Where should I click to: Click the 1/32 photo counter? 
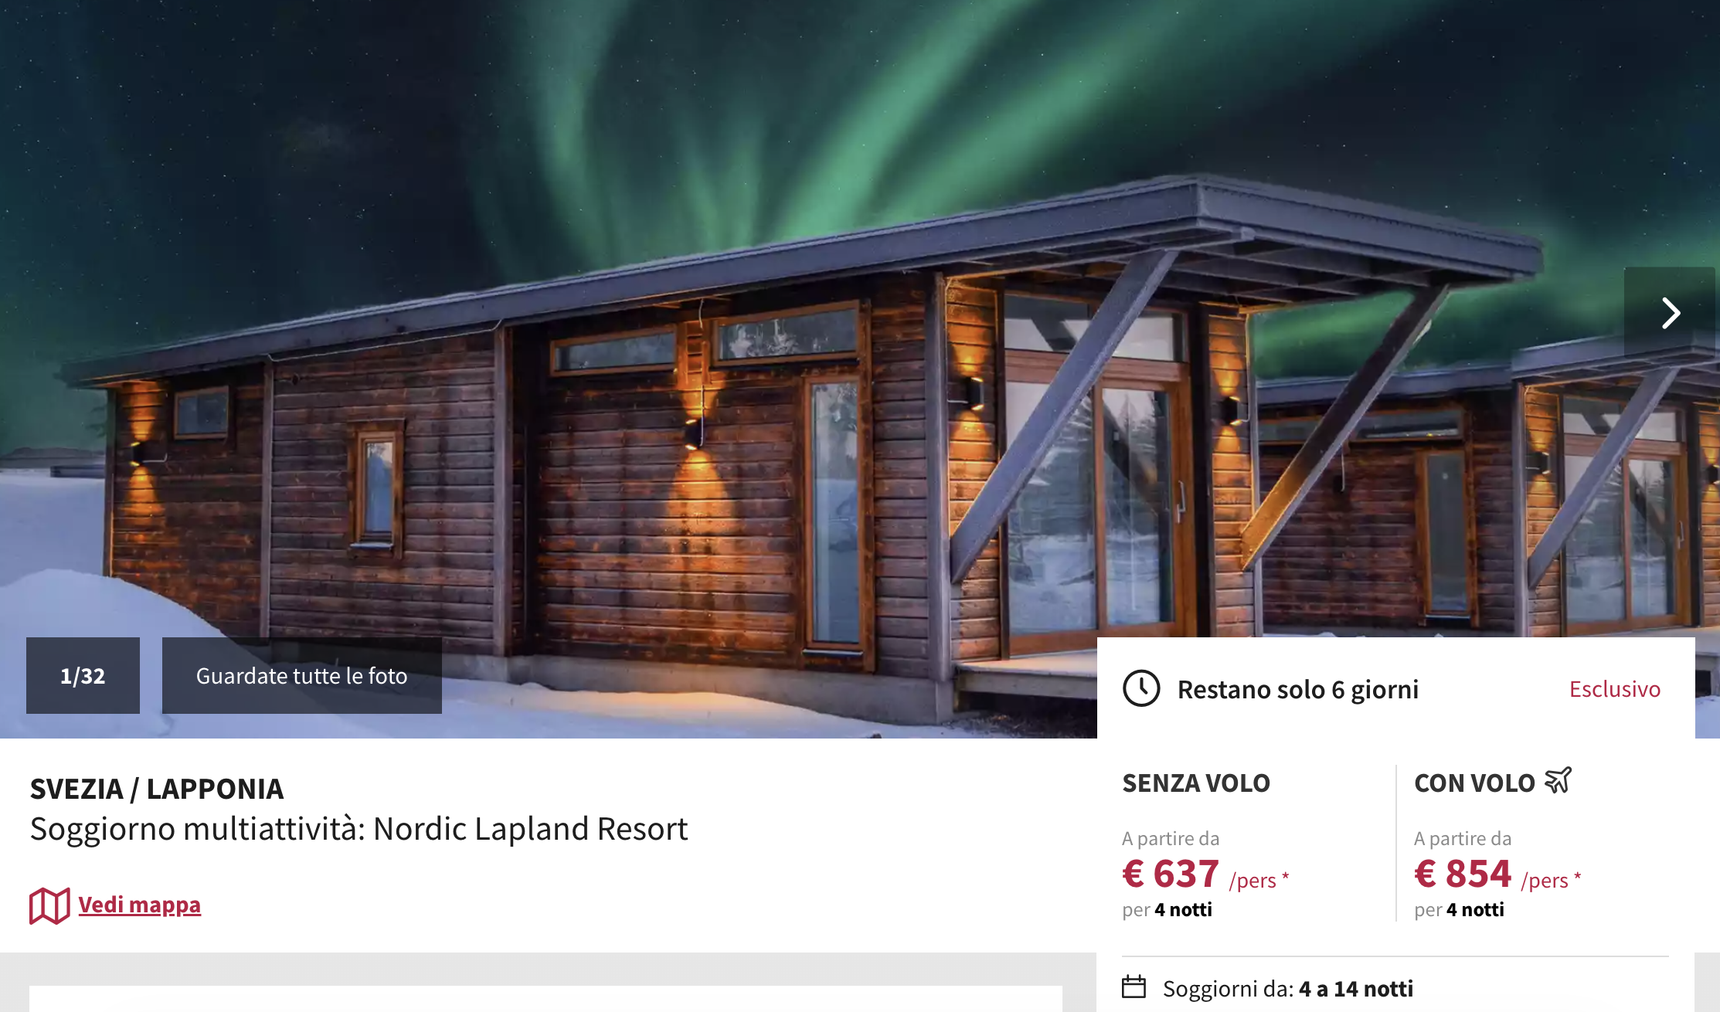83,675
